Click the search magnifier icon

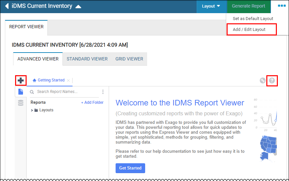(x=32, y=92)
